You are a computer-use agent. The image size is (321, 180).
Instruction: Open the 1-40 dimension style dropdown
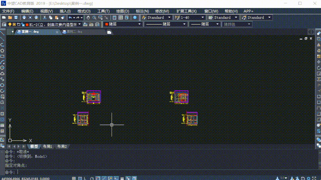click(203, 17)
